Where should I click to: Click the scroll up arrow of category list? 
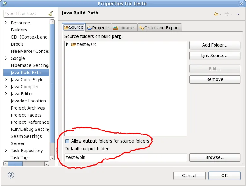[x=52, y=22]
